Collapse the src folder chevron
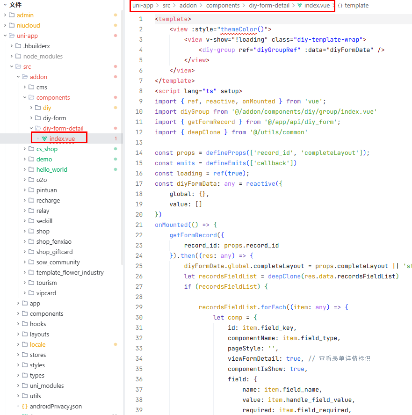Screen dimensions: 412x415 pyautogui.click(x=12, y=66)
